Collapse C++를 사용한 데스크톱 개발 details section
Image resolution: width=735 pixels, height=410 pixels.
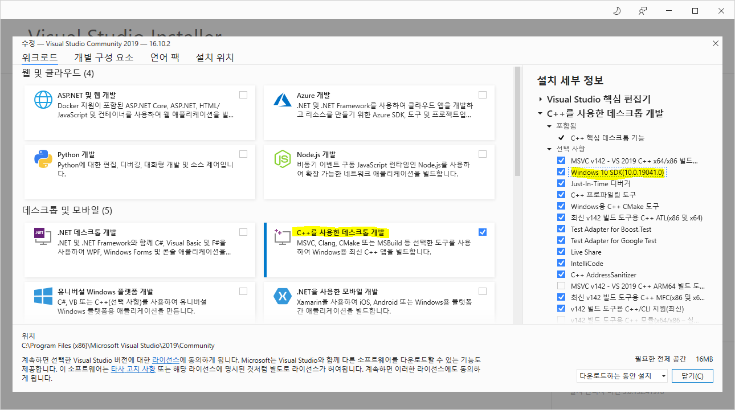(x=540, y=113)
